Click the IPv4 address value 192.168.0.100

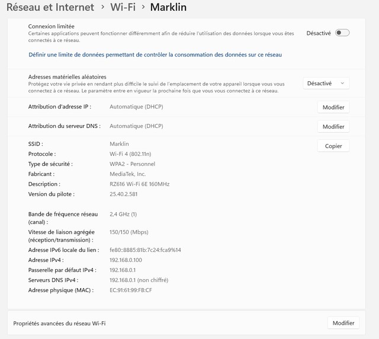point(126,260)
